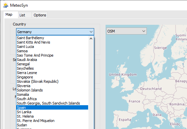Select South Africa from the dropdown
Image resolution: width=187 pixels, height=129 pixels.
pyautogui.click(x=52, y=99)
